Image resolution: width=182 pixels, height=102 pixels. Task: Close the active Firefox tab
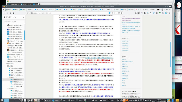[x=54, y=9]
